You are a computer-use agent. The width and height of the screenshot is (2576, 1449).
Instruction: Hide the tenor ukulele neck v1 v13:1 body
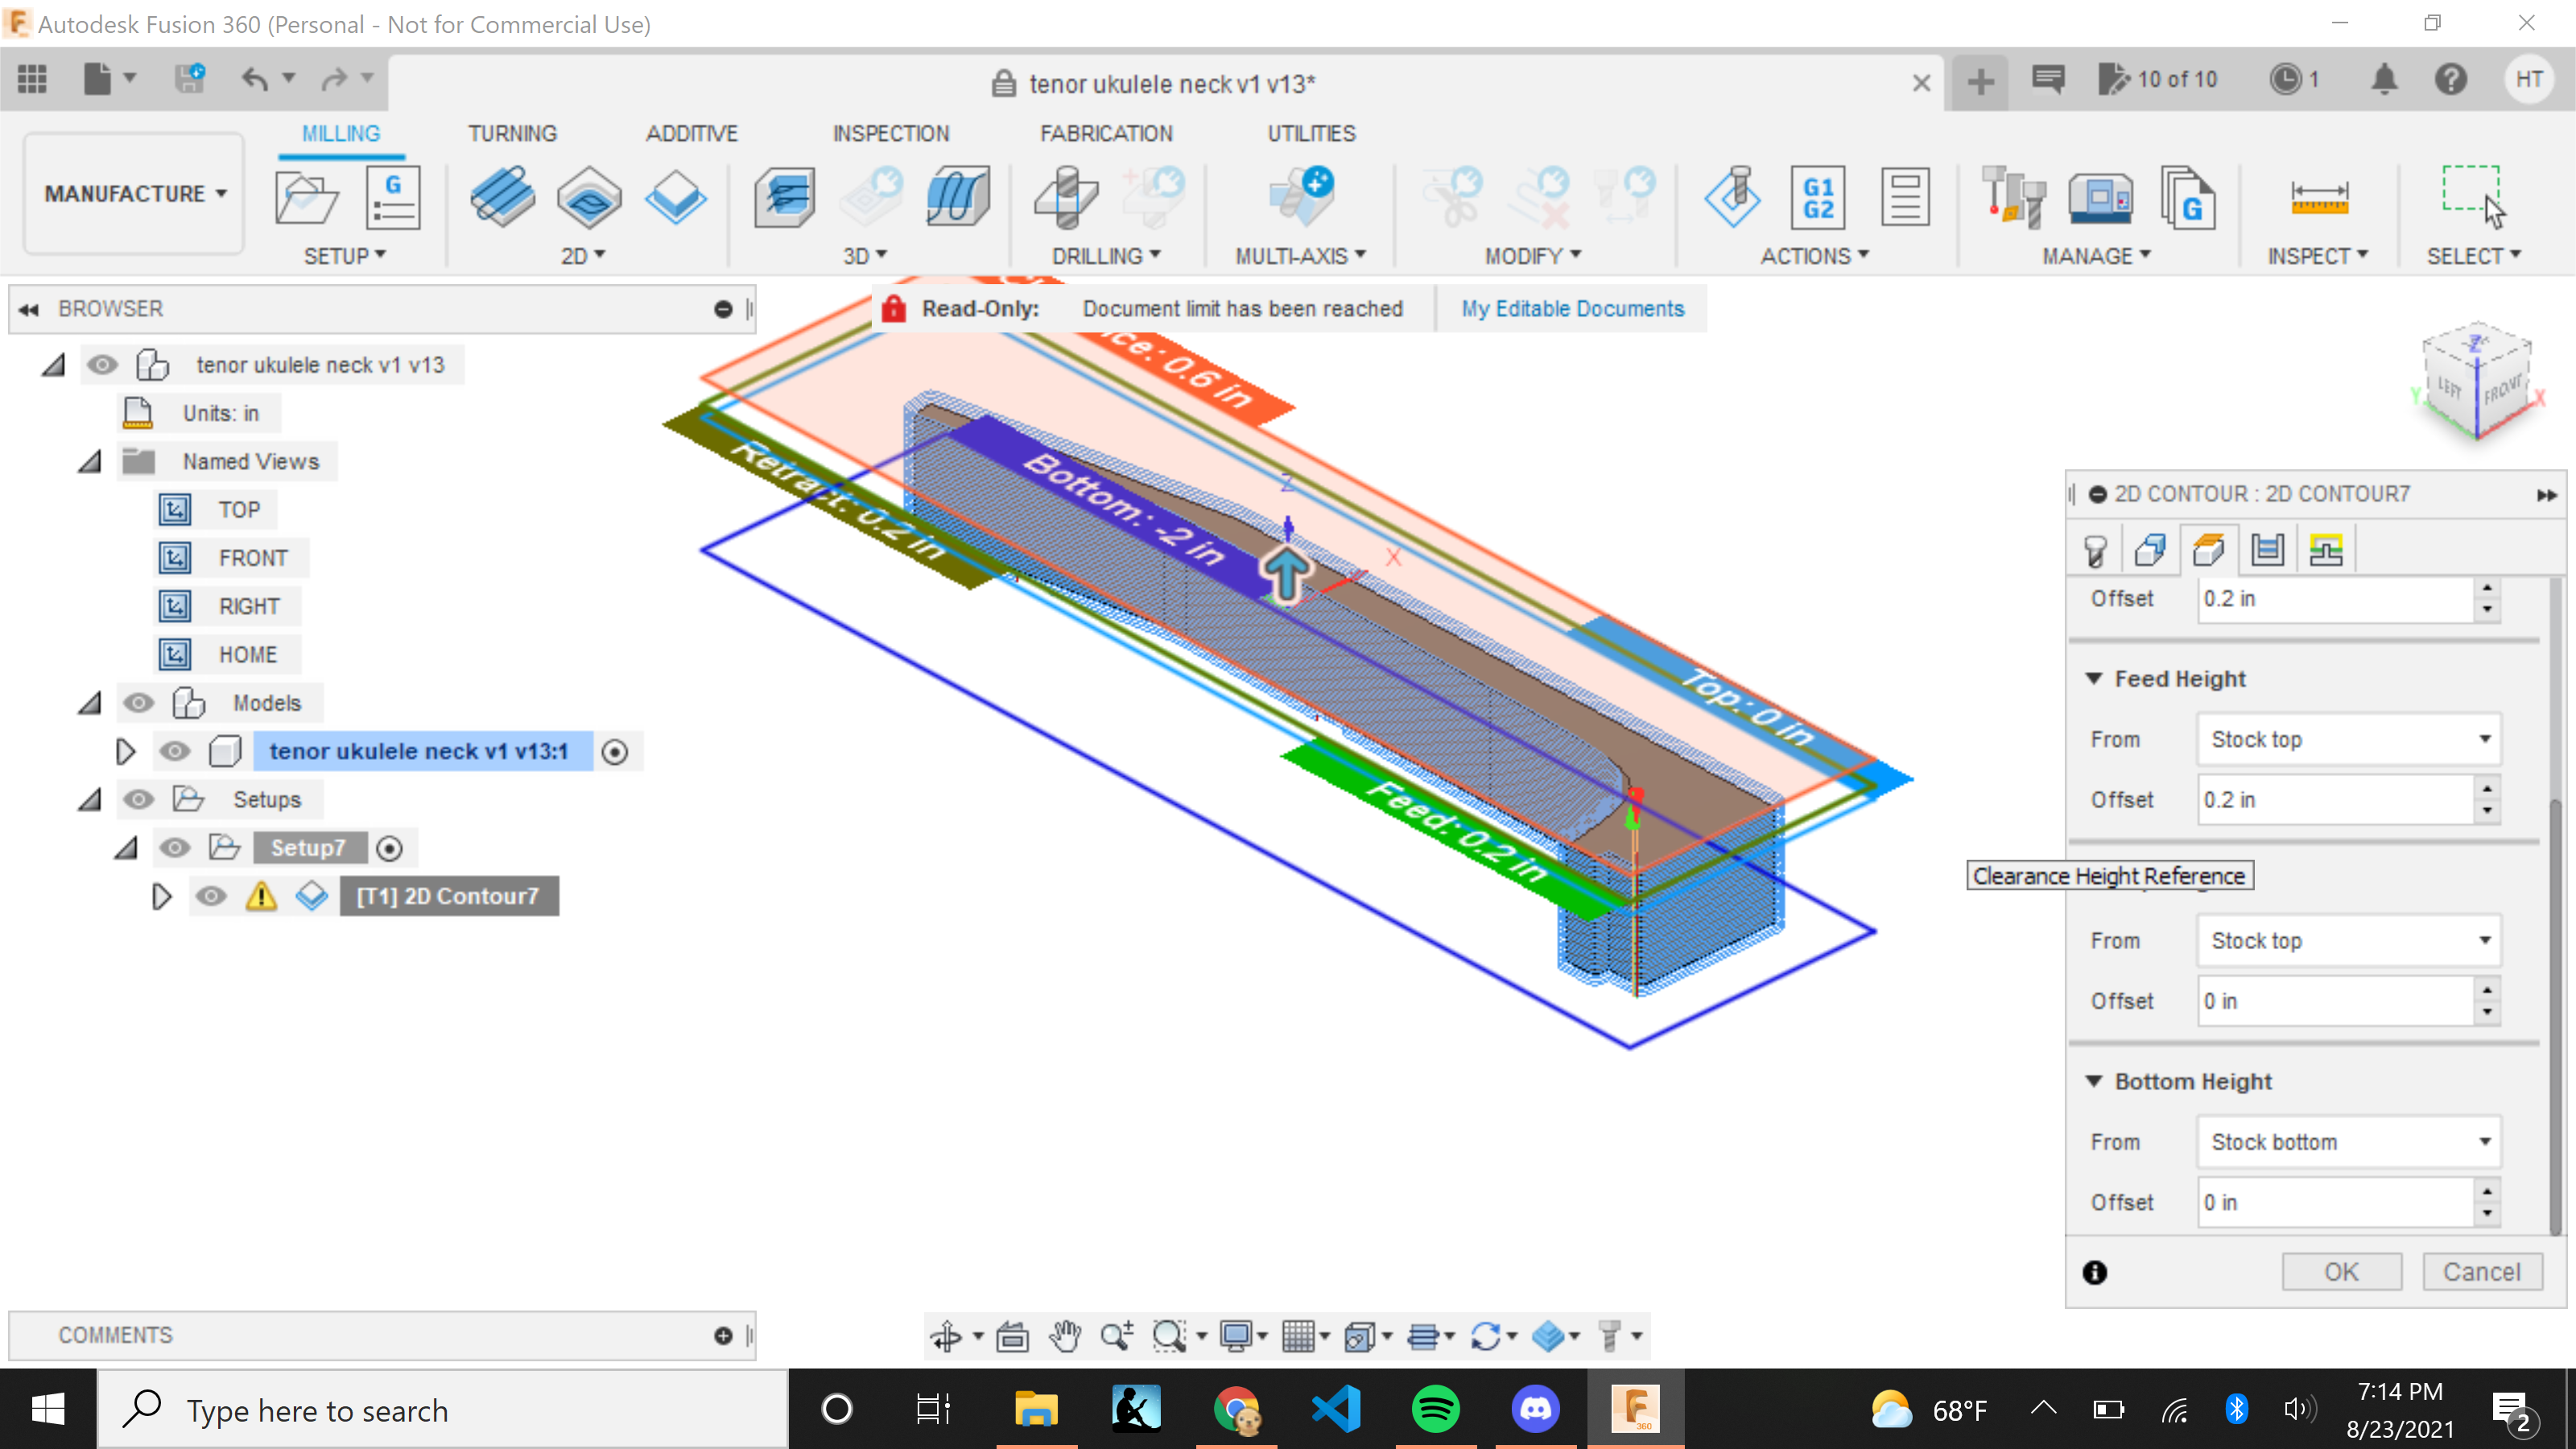176,751
